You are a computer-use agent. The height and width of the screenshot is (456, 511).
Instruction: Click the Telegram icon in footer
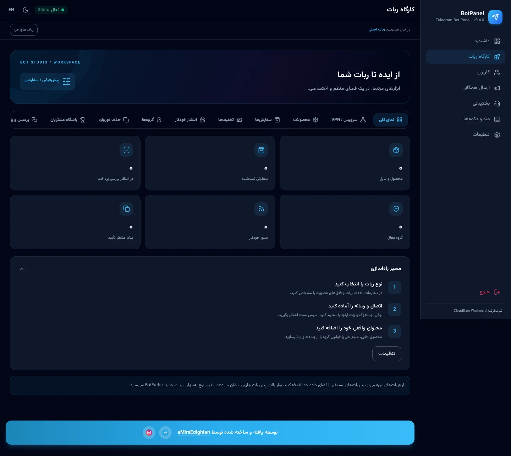165,433
